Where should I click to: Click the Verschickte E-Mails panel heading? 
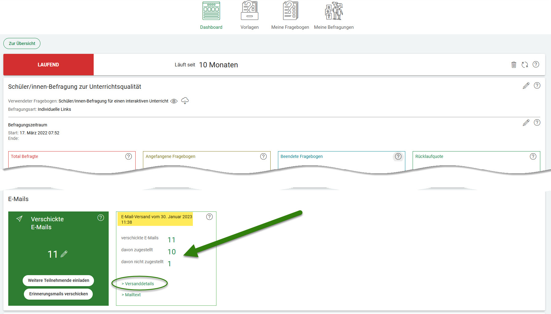click(47, 223)
